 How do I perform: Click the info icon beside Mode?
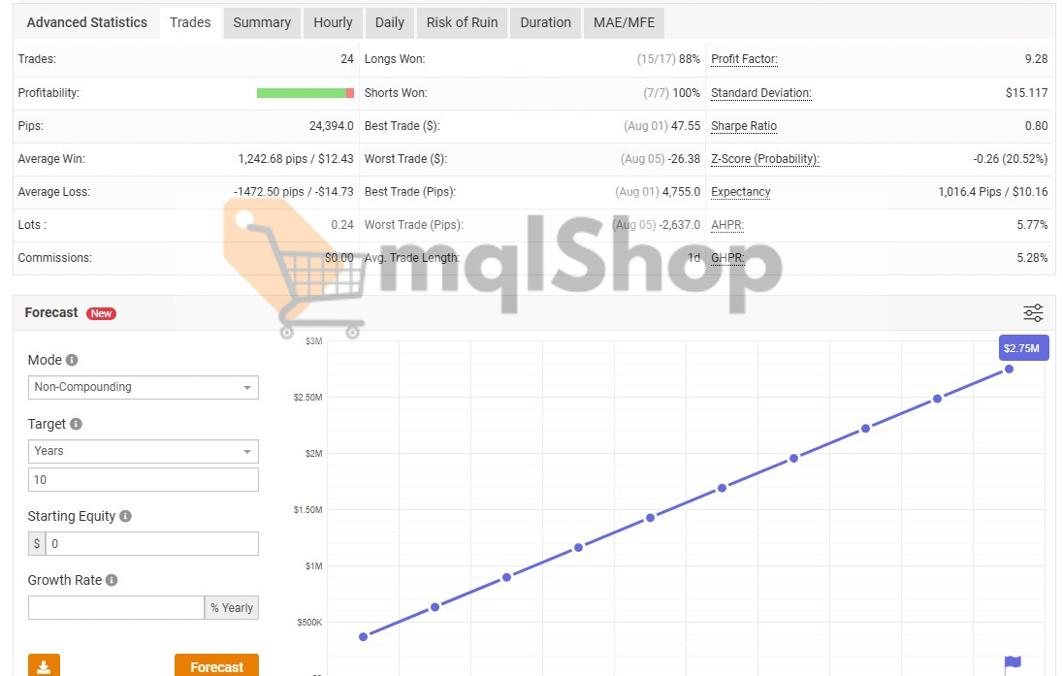pos(72,360)
